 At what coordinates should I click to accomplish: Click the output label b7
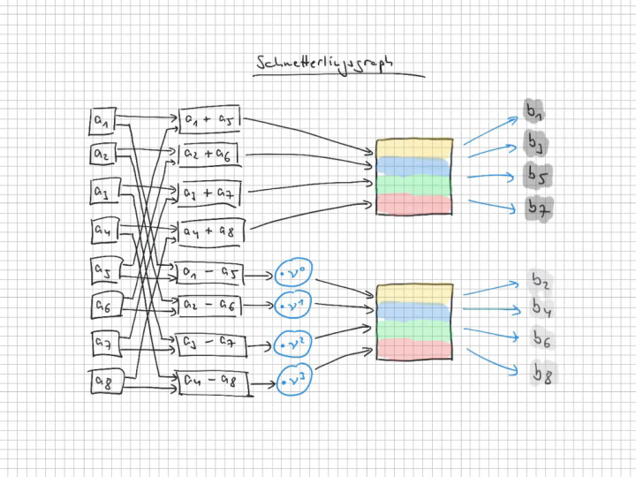(x=539, y=208)
